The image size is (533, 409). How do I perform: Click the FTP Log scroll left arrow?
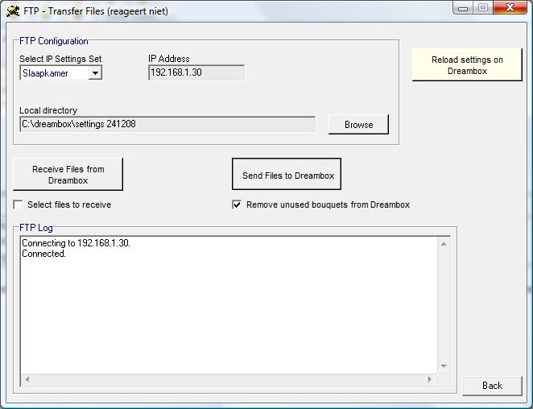tap(27, 379)
